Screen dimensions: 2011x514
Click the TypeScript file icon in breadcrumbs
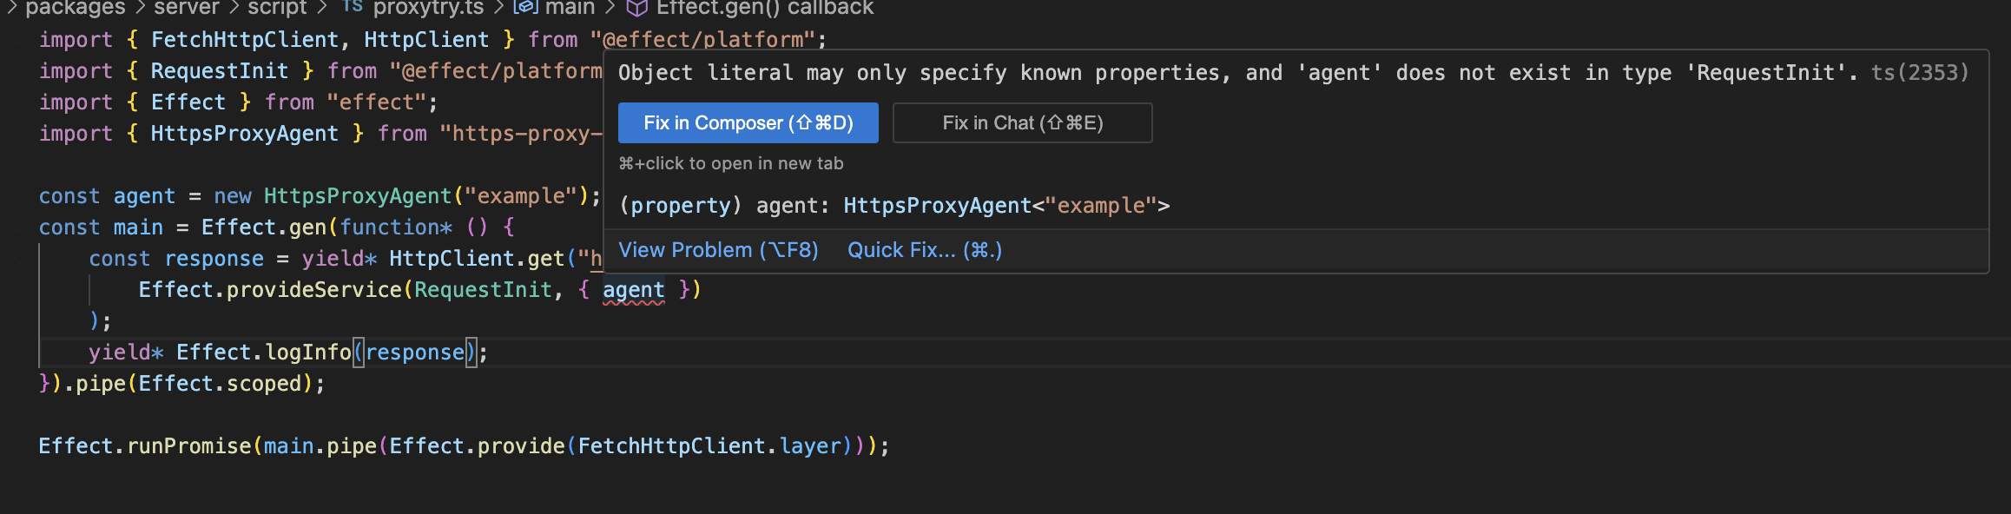coord(352,7)
